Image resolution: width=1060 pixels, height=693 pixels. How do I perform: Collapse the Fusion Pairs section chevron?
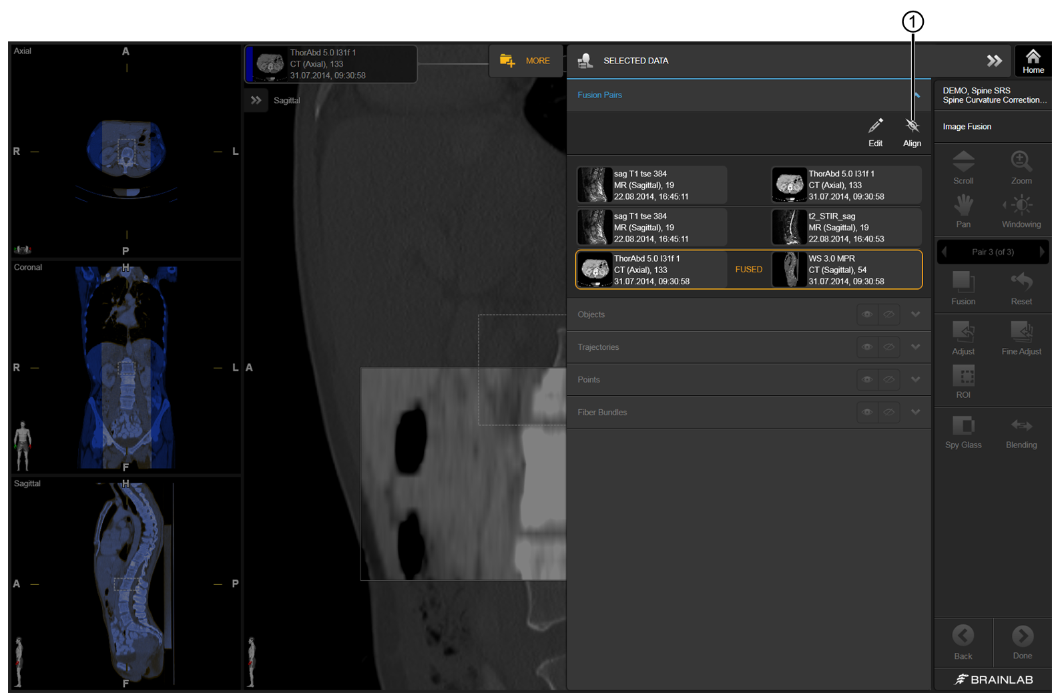tap(917, 95)
